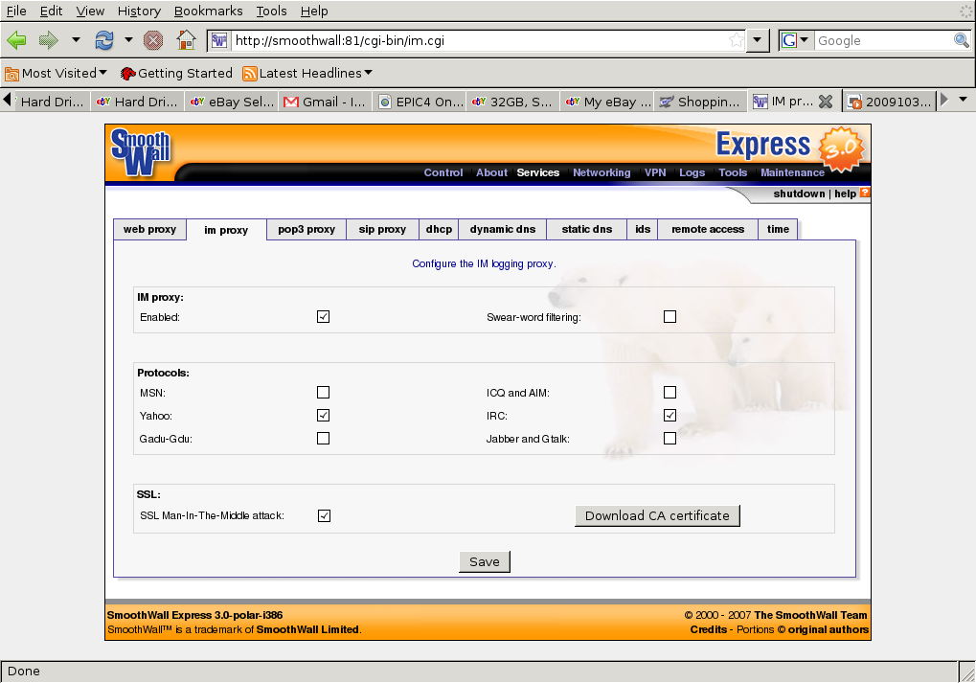Click the Stop loading icon

coord(152,40)
